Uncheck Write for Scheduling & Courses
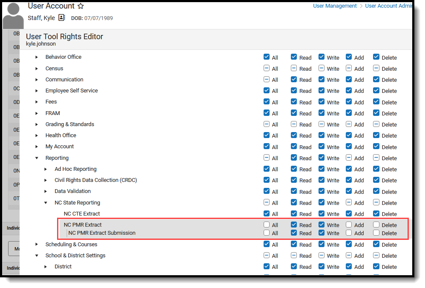Viewport: 425px width, 288px height. [322, 244]
